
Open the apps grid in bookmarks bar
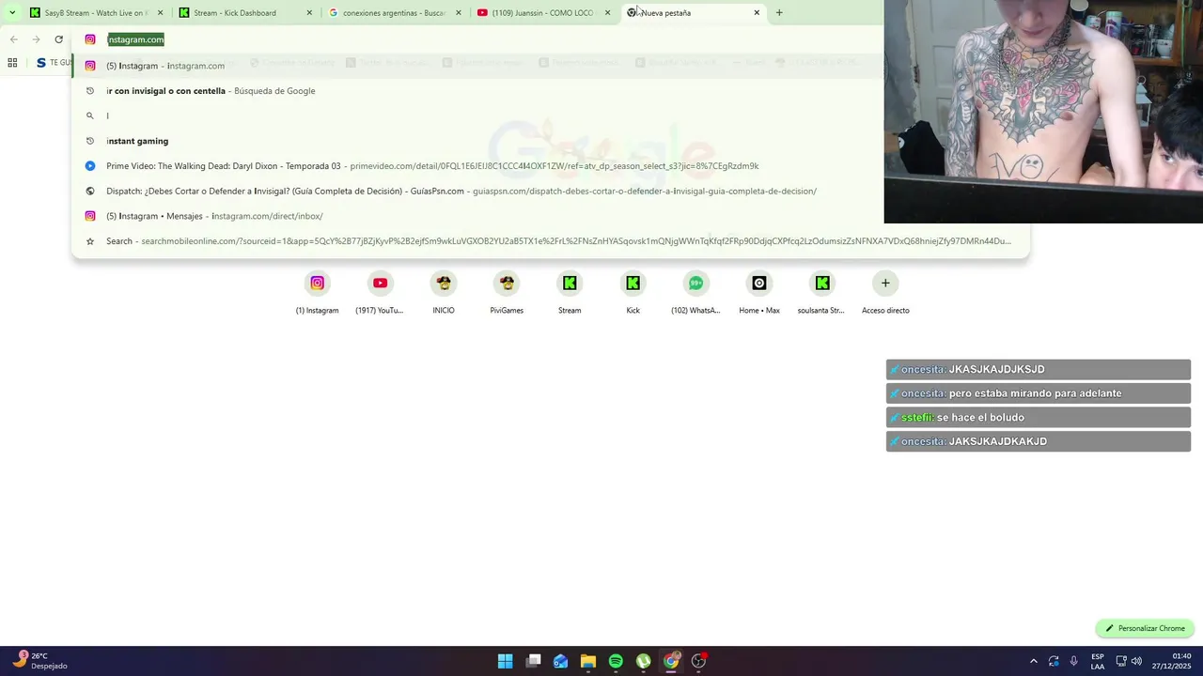[x=12, y=63]
